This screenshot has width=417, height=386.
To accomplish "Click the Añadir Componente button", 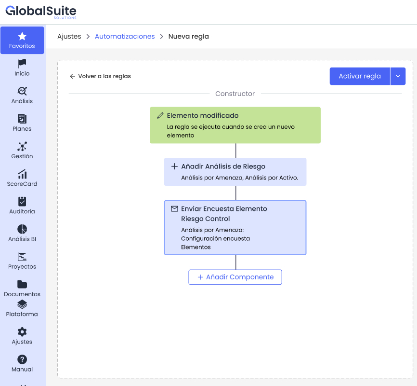I will [x=235, y=277].
